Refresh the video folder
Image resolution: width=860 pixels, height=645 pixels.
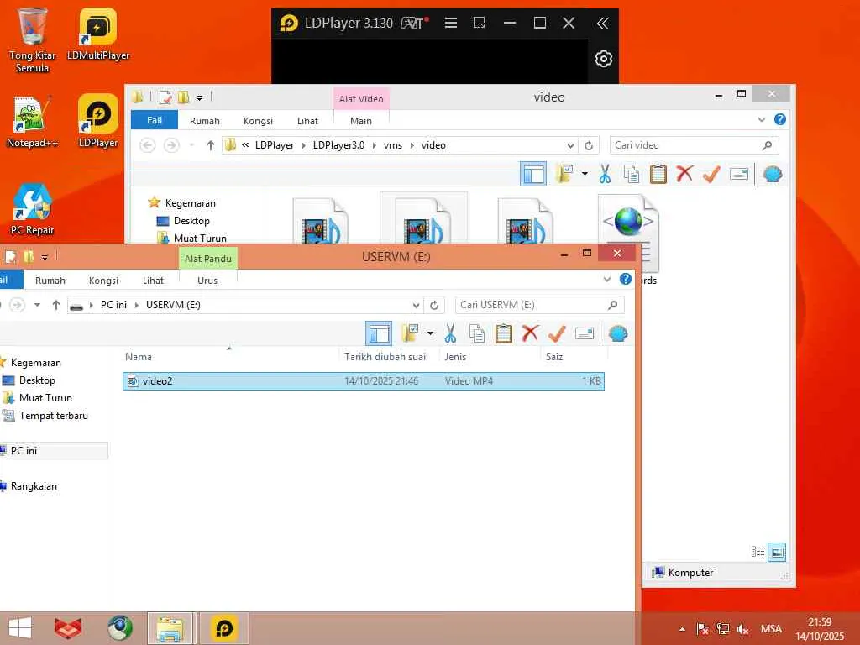click(589, 145)
